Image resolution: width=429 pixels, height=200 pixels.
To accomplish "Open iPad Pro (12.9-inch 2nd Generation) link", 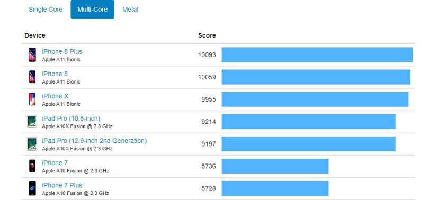I will point(94,141).
